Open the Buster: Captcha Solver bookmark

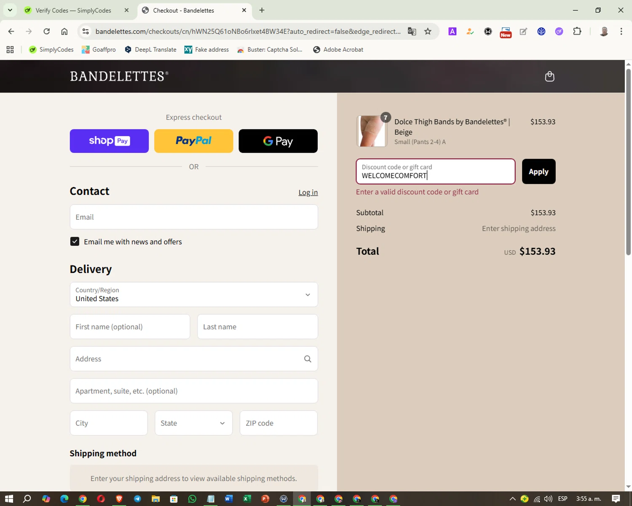[270, 50]
